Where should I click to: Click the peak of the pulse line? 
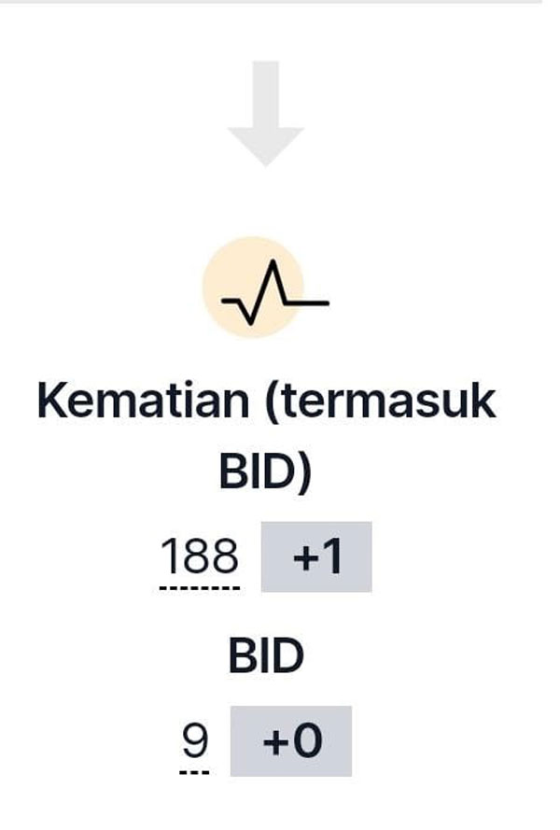point(273,263)
